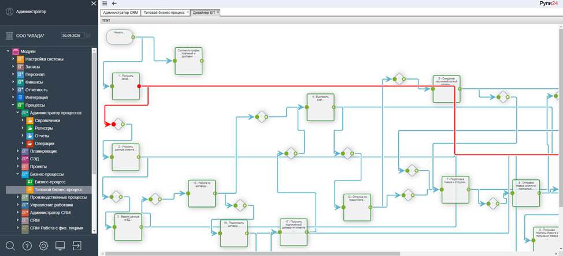Open the calendar picker next to date

88,35
